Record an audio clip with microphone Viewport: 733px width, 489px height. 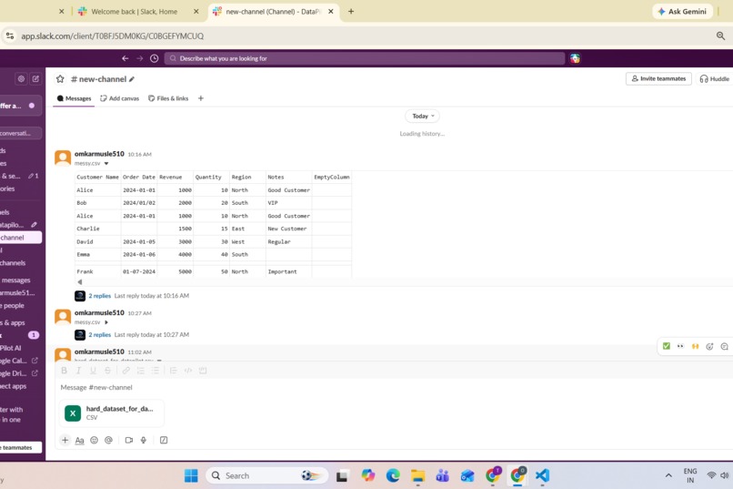tap(144, 440)
